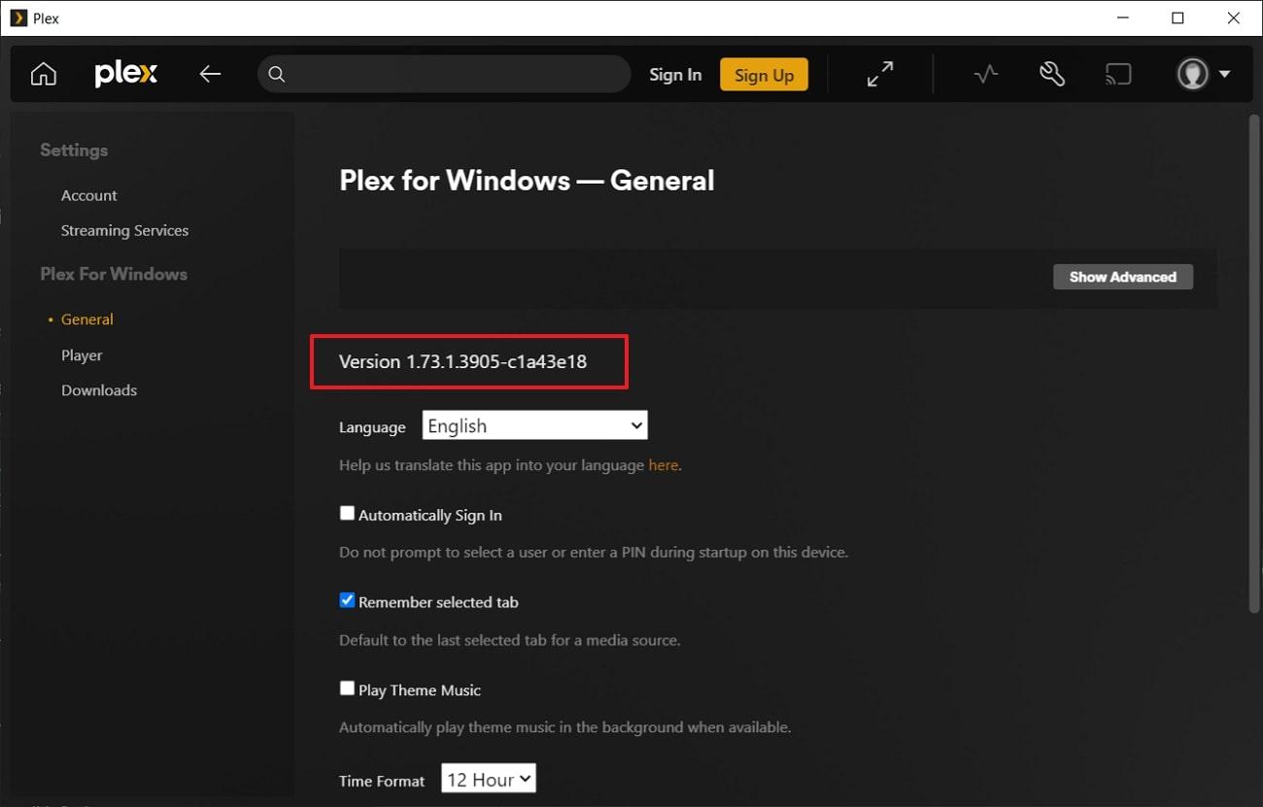
Task: Expand the account menu dropdown arrow
Action: pos(1223,73)
